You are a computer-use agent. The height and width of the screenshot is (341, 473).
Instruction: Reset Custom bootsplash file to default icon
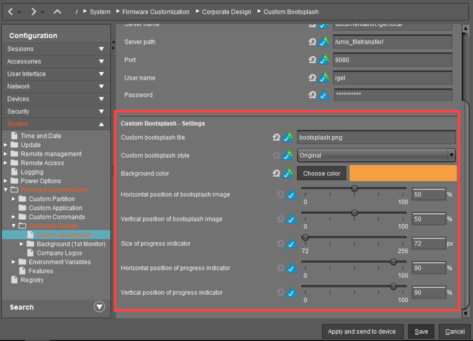click(276, 137)
